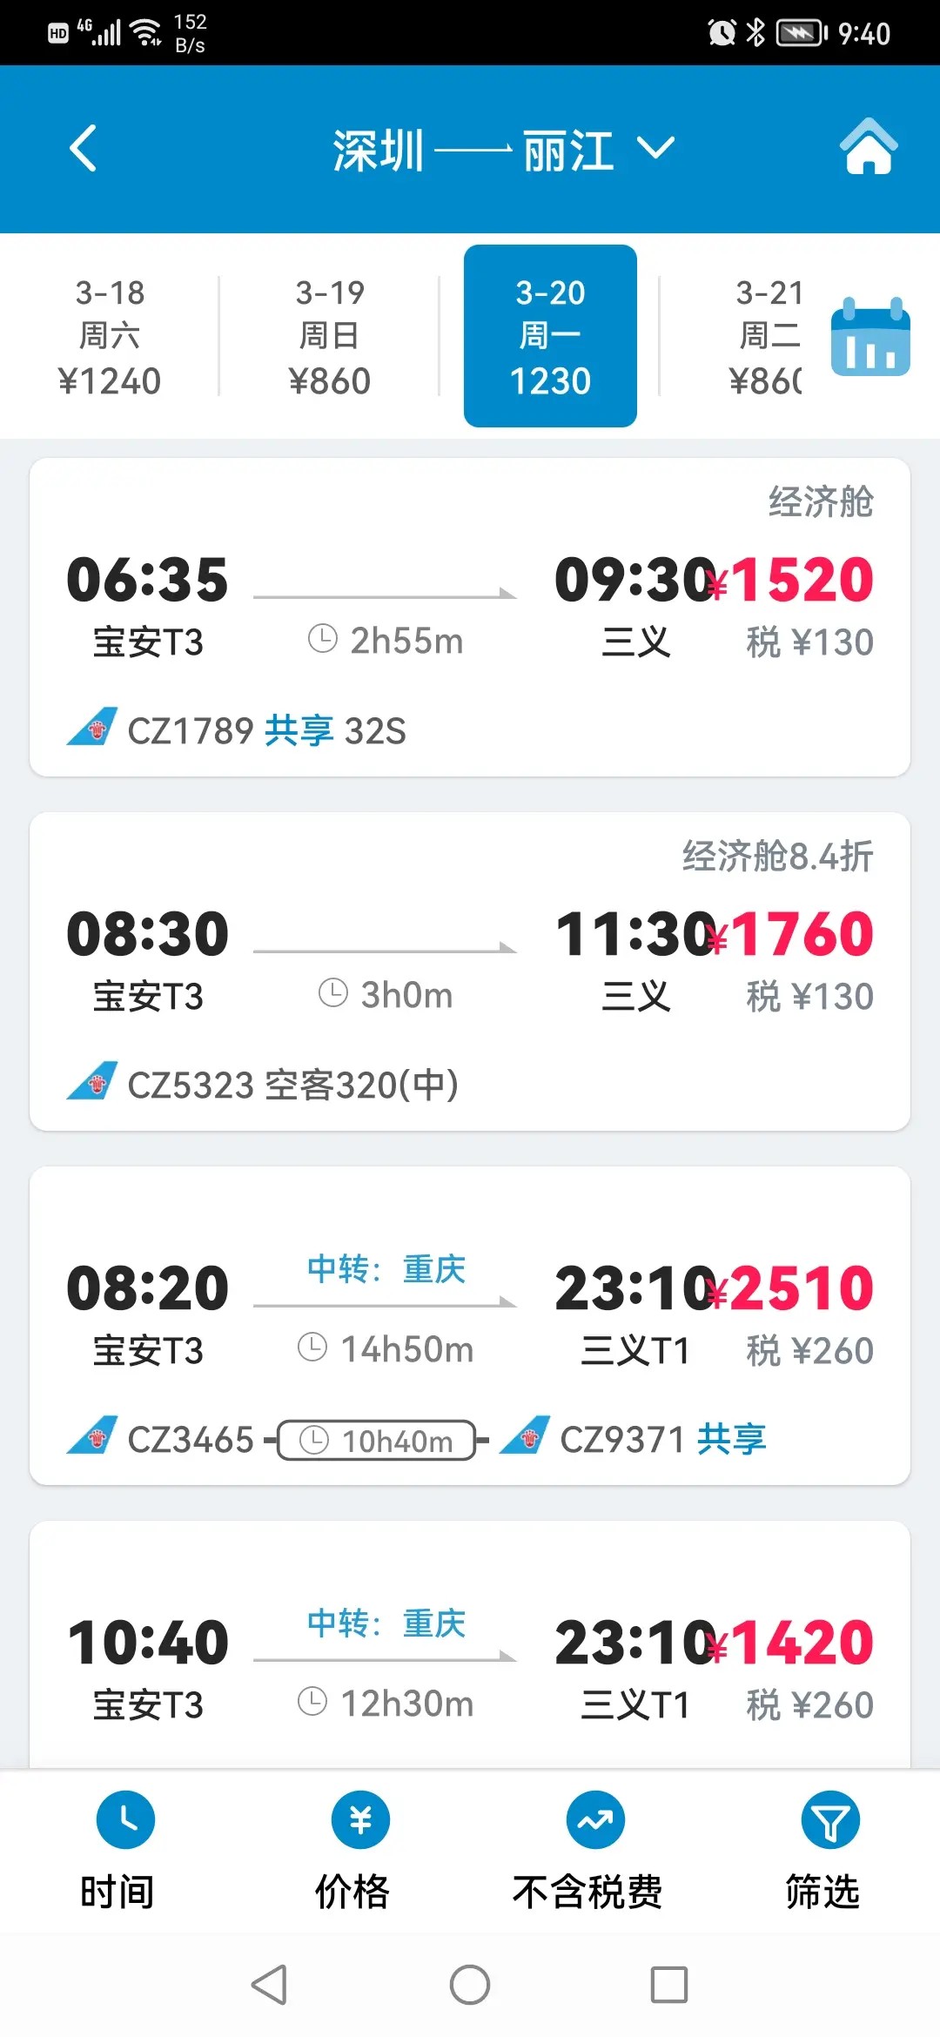The height and width of the screenshot is (2037, 940).
Task: Tap the 共享 codeshare link on CZ1789
Action: point(299,730)
